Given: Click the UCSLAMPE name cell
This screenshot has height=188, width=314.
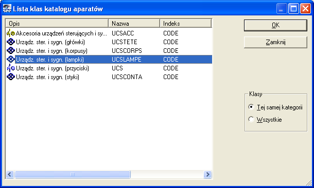Looking at the screenshot, I should 126,60.
